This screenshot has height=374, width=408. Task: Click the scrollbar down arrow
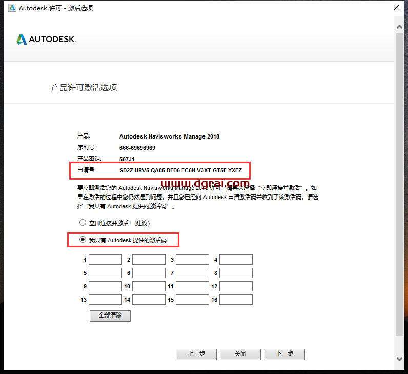399,359
